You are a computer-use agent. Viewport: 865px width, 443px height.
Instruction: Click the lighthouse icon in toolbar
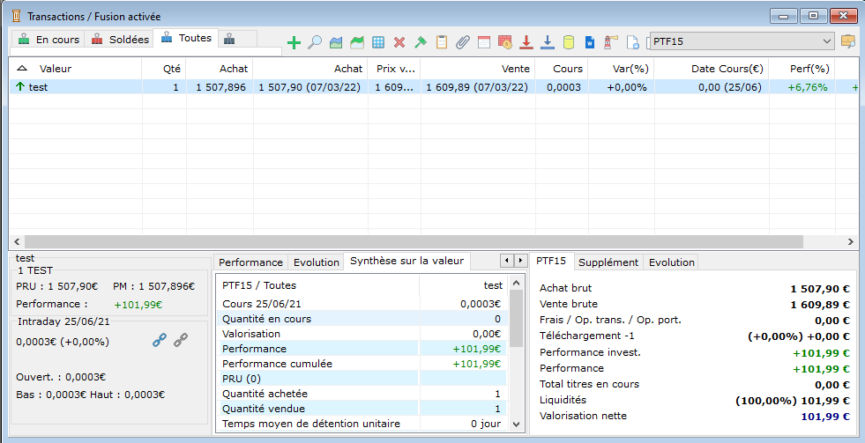click(x=611, y=42)
